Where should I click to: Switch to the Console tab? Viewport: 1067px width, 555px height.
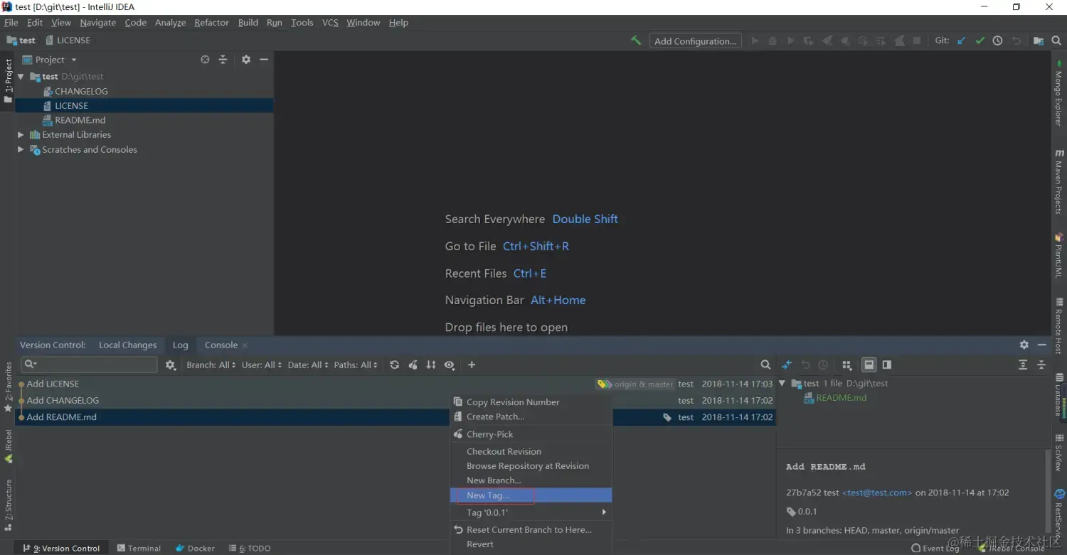221,345
